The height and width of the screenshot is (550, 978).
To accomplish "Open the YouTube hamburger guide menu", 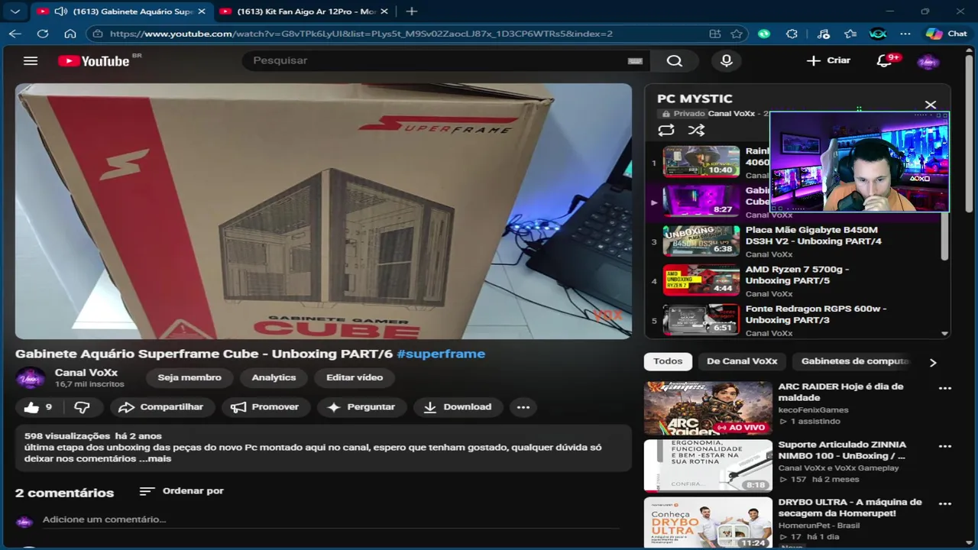I will tap(30, 61).
